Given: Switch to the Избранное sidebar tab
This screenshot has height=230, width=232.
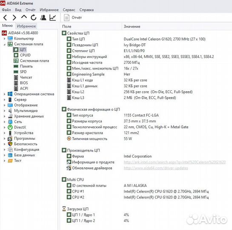Looking at the screenshot, I should (26, 26).
